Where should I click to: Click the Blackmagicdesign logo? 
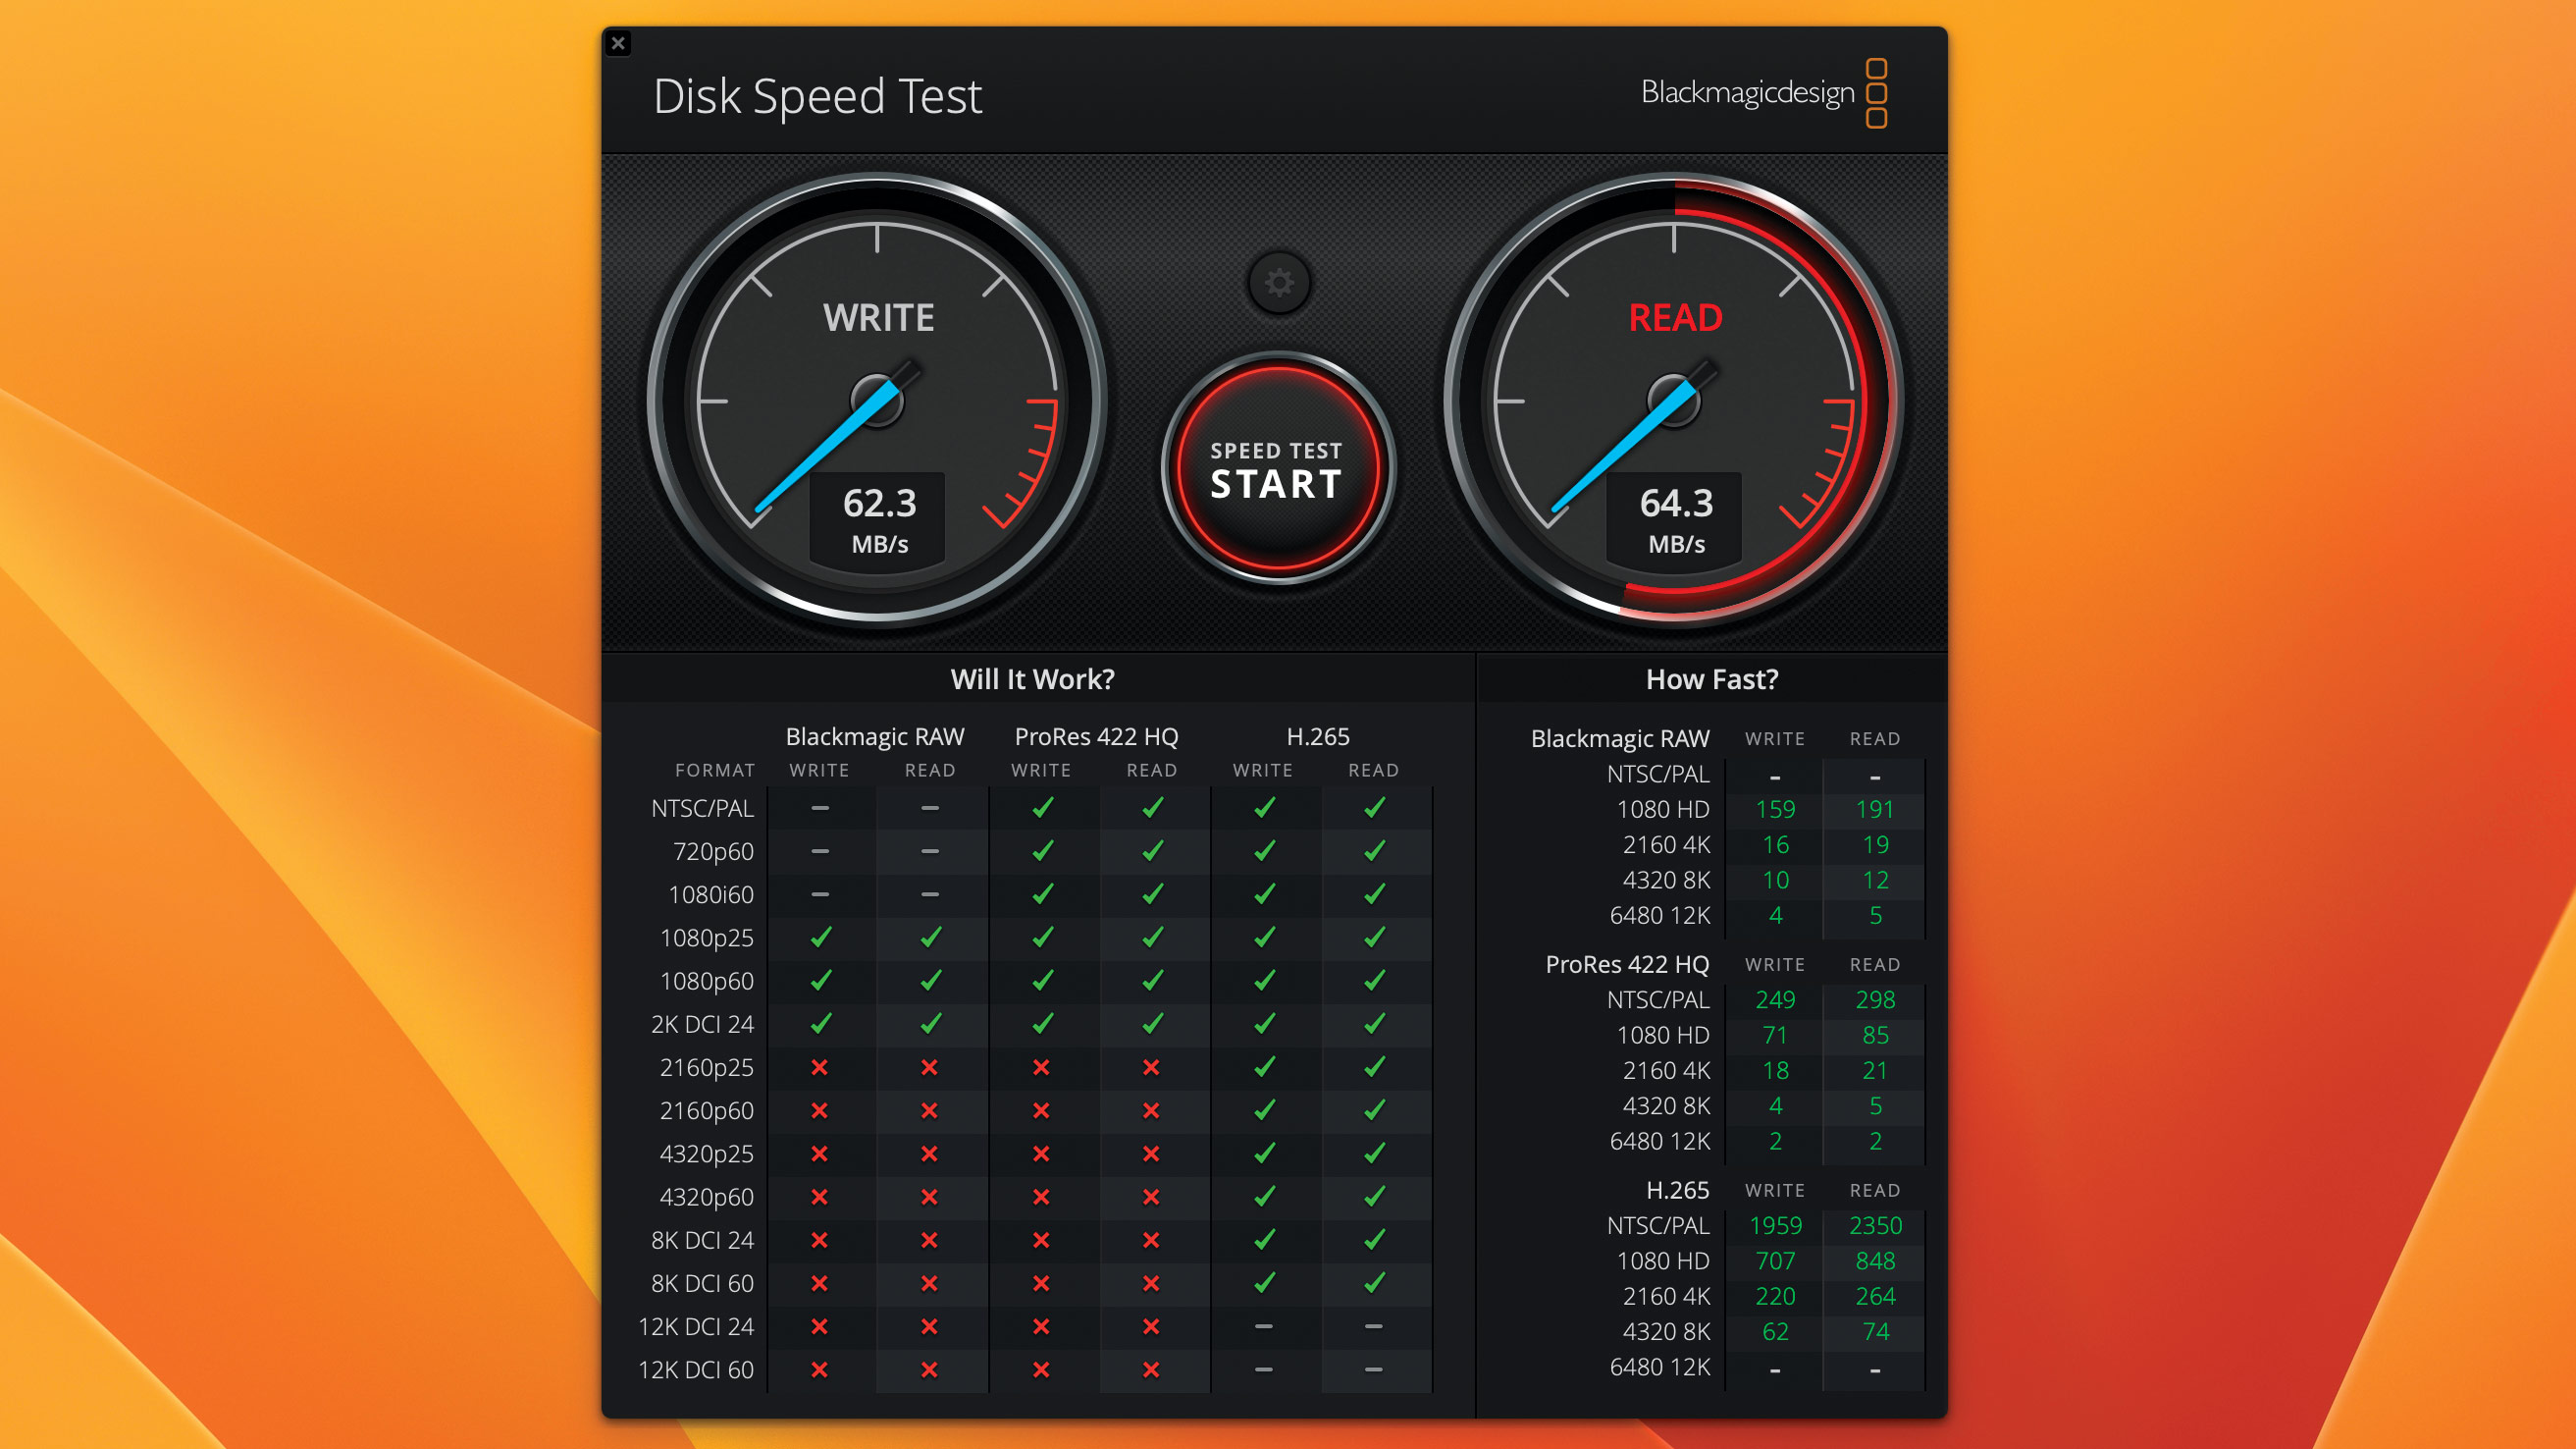pos(1764,93)
